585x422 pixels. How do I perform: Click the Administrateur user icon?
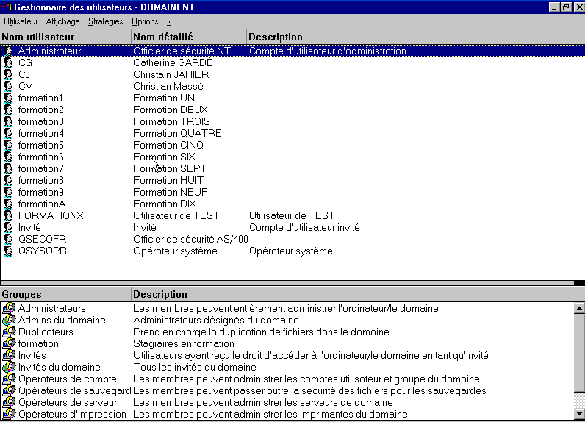tap(8, 51)
